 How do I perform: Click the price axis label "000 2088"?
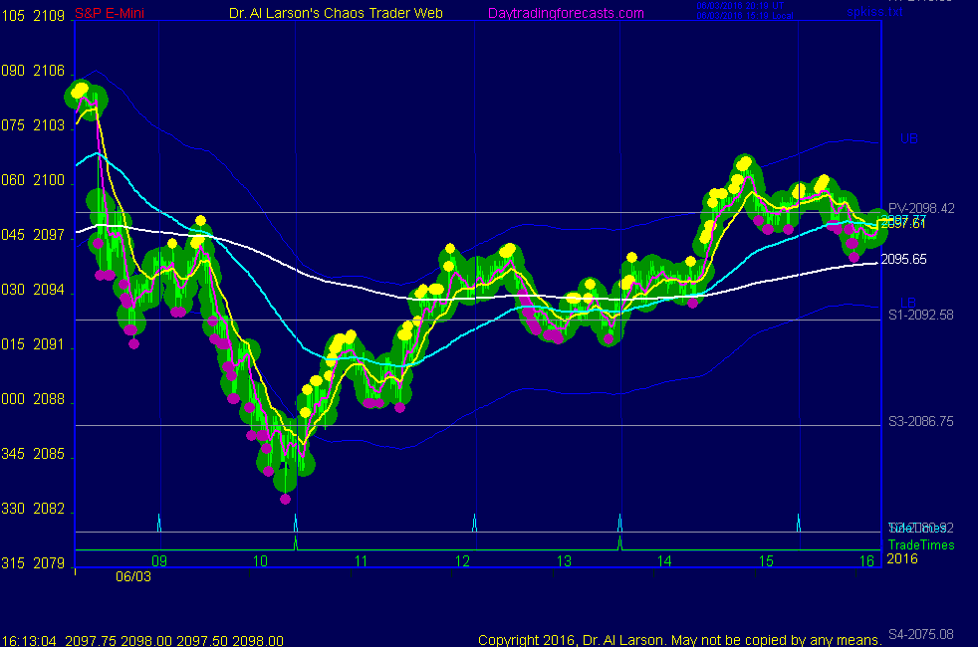(33, 399)
